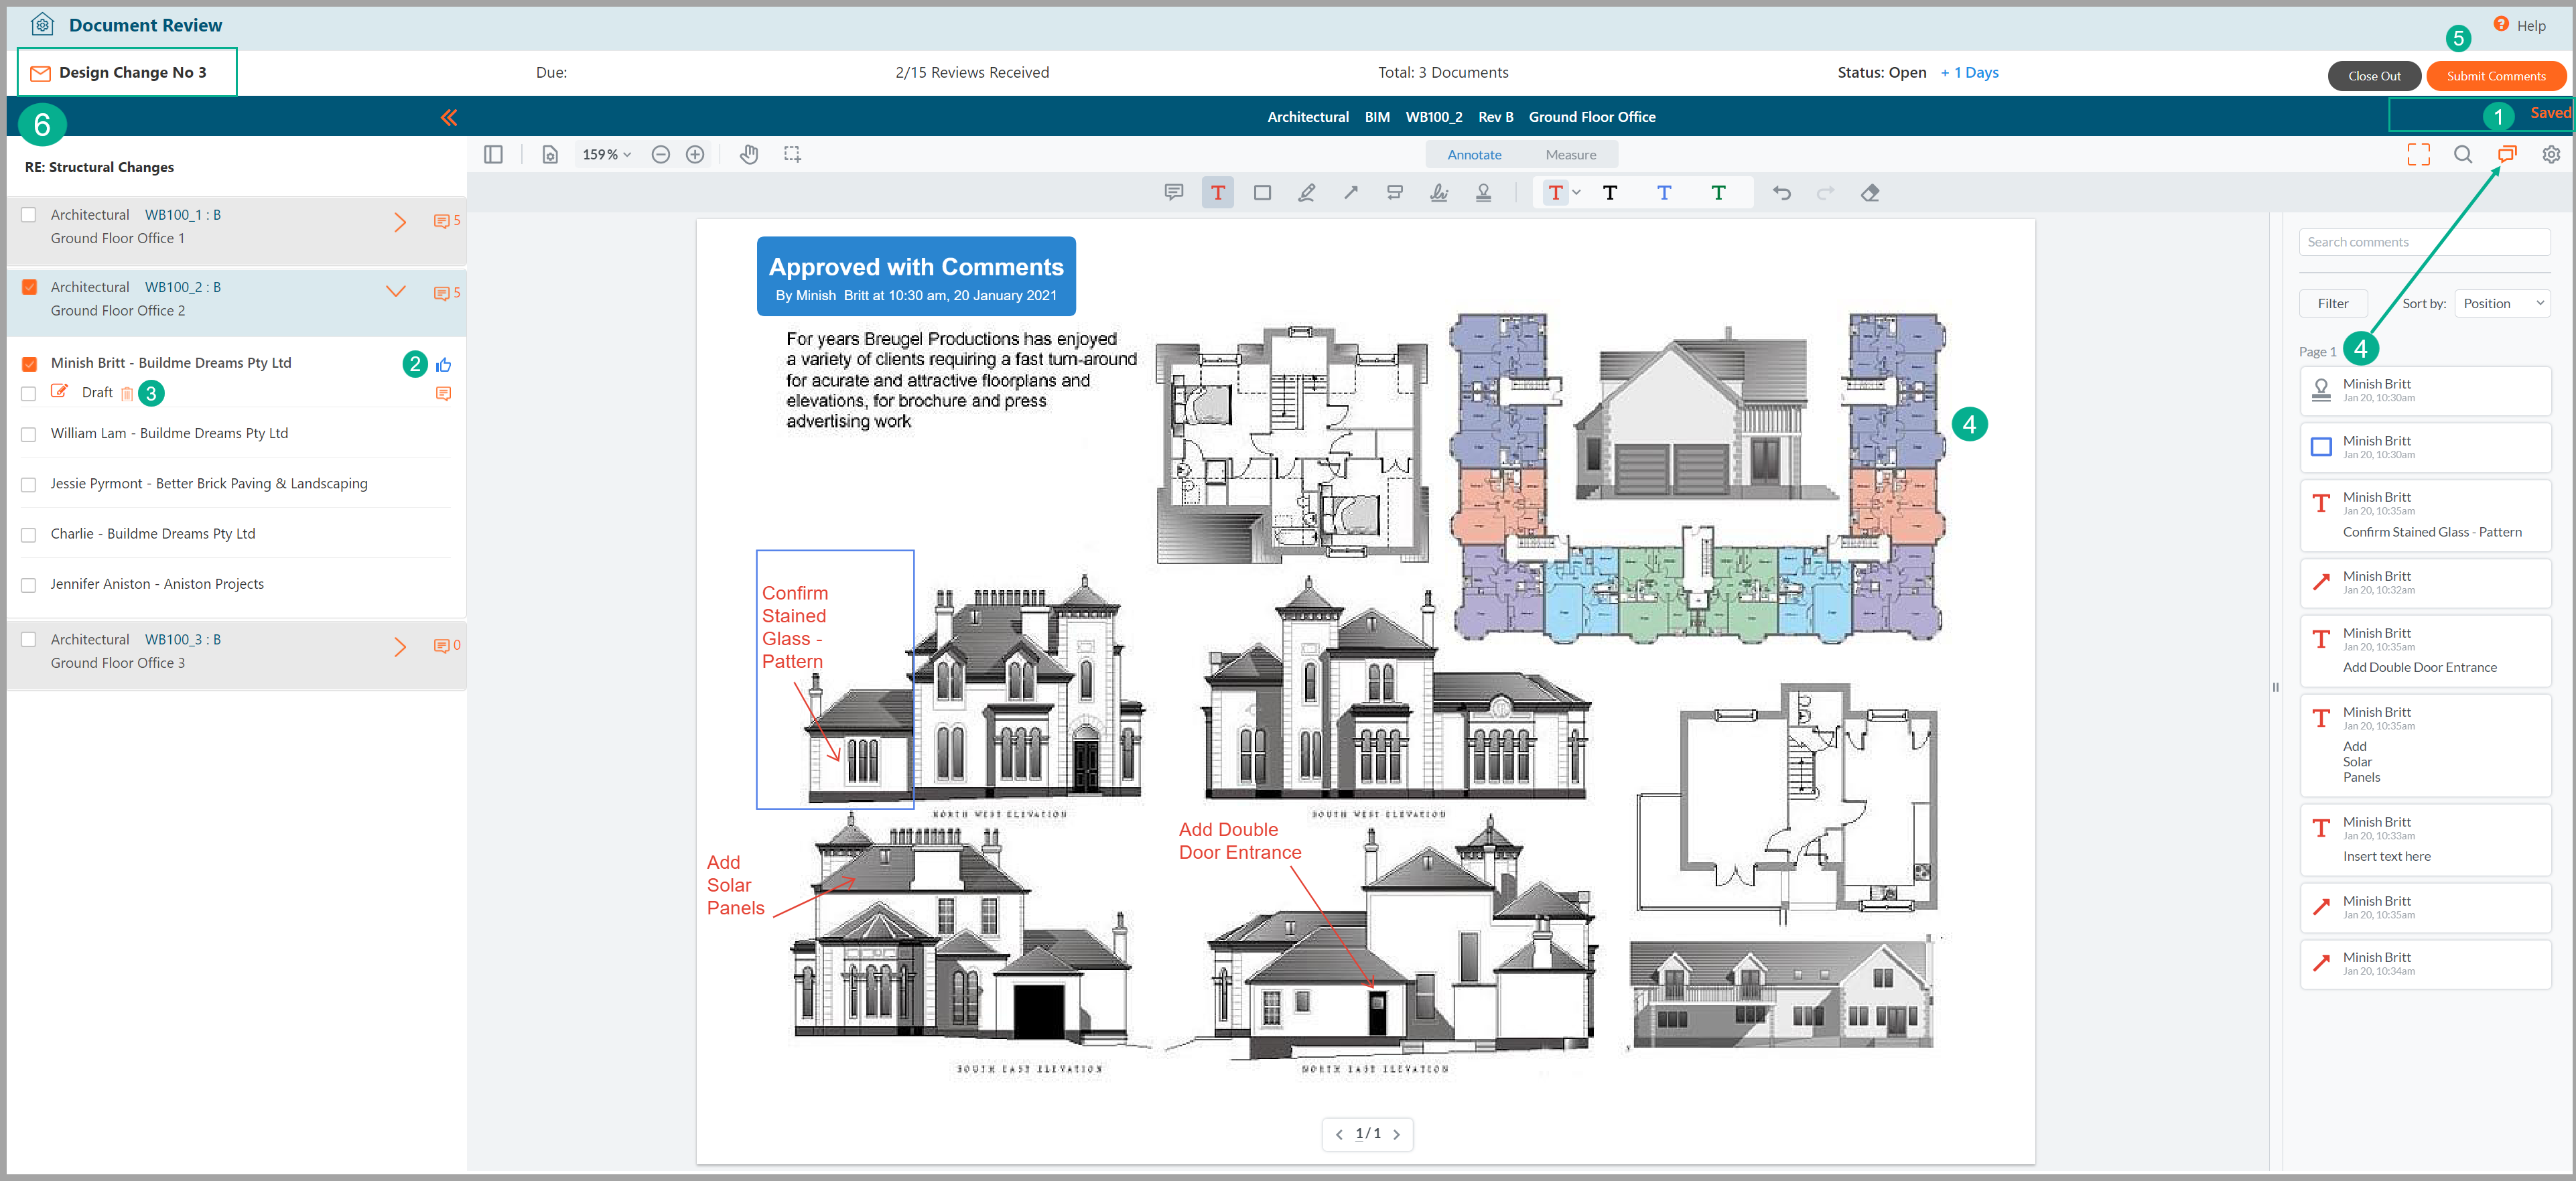Select the callout tool
The image size is (2576, 1181).
(x=1395, y=192)
